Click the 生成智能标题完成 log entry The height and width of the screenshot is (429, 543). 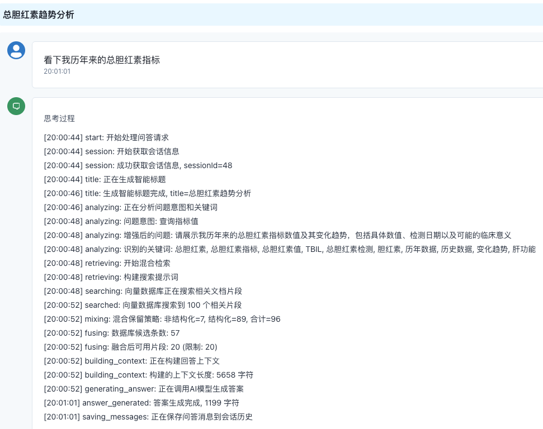147,193
